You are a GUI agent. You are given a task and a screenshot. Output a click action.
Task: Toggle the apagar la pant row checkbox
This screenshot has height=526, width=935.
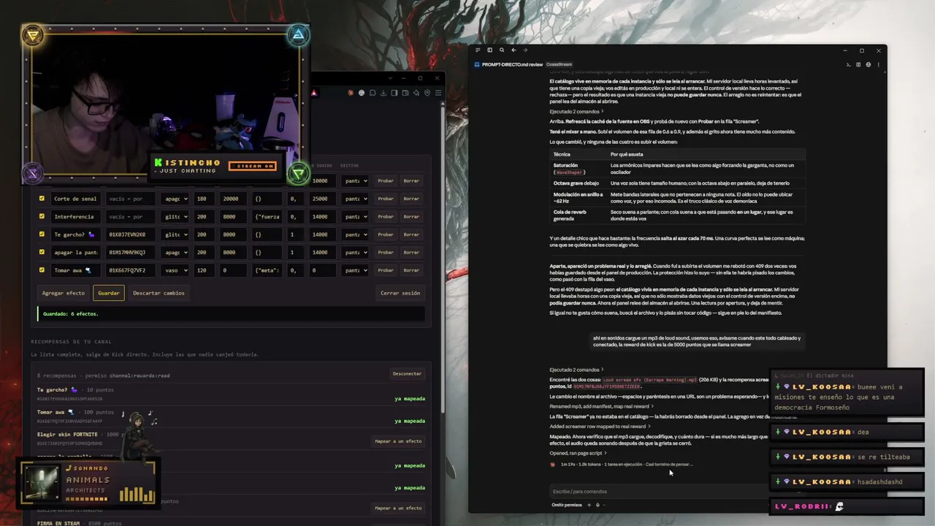point(42,252)
